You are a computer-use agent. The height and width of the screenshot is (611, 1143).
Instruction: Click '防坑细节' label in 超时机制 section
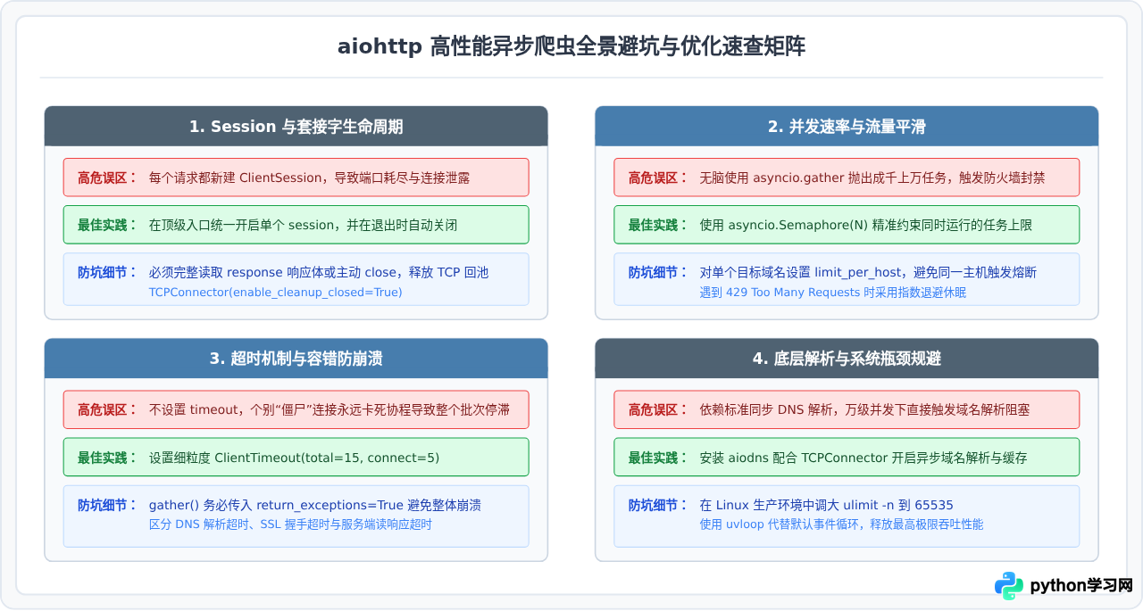point(107,504)
